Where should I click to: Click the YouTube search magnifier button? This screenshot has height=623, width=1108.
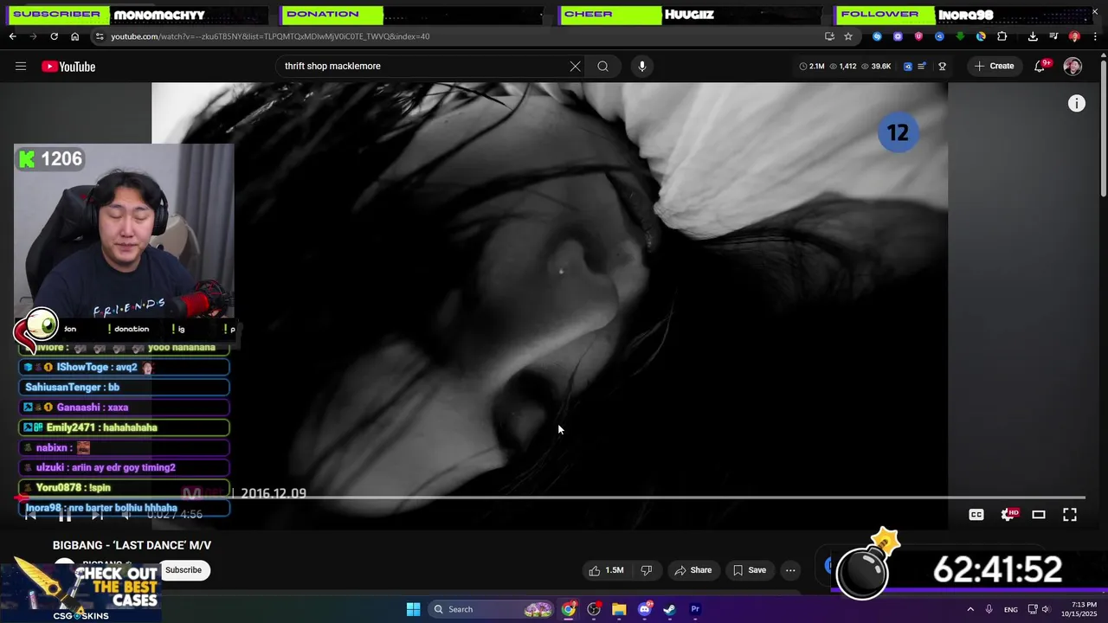[602, 67]
